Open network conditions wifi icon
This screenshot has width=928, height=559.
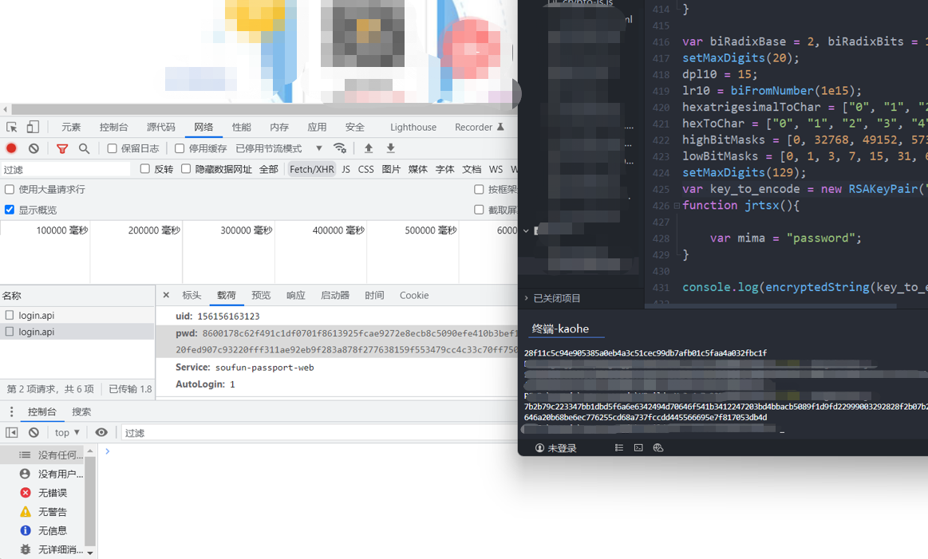point(340,148)
